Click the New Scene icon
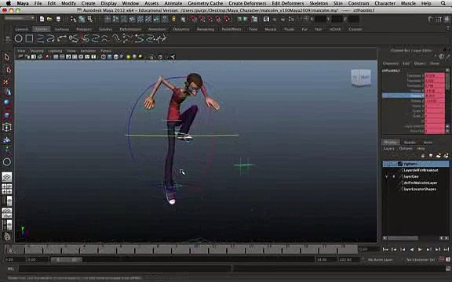This screenshot has height=282, width=452. (x=42, y=19)
